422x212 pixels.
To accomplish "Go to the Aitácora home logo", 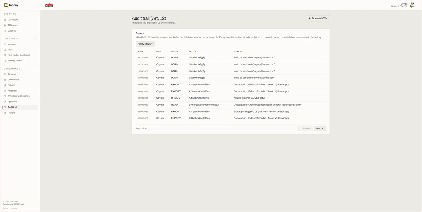I will tap(11, 5).
